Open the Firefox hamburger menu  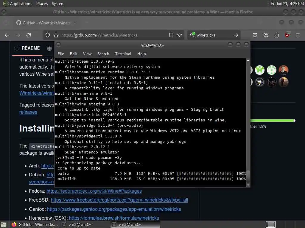tap(298, 35)
